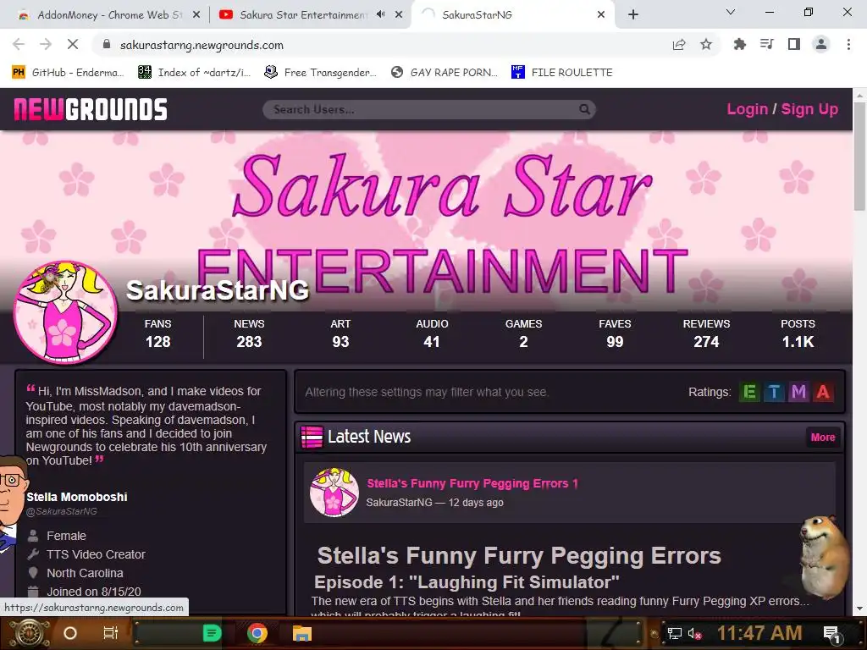Click the 11:47 AM clock
Image resolution: width=867 pixels, height=650 pixels.
click(759, 633)
